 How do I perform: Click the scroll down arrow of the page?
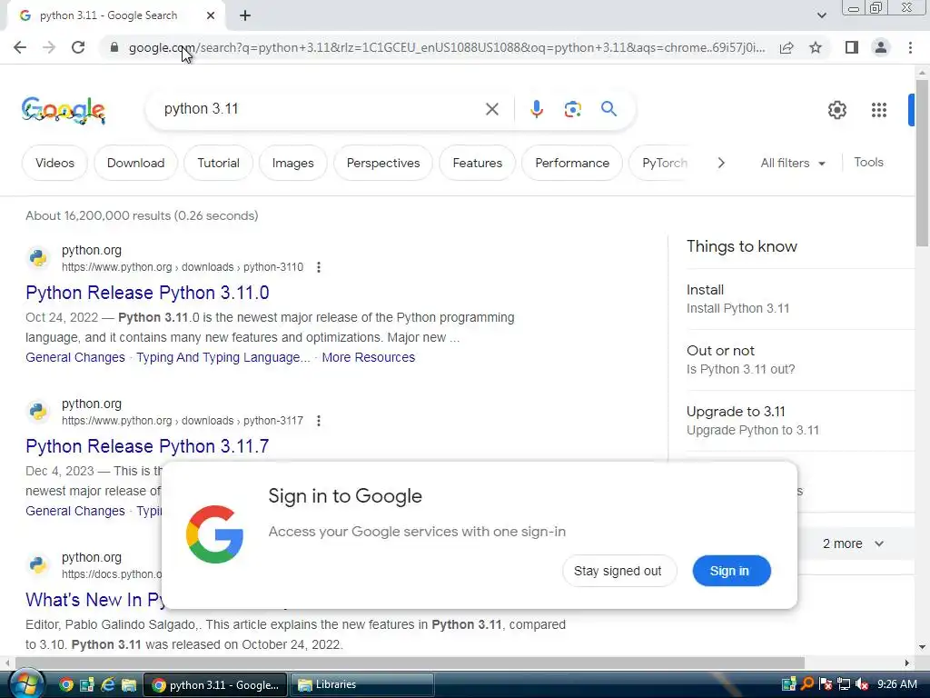click(922, 647)
